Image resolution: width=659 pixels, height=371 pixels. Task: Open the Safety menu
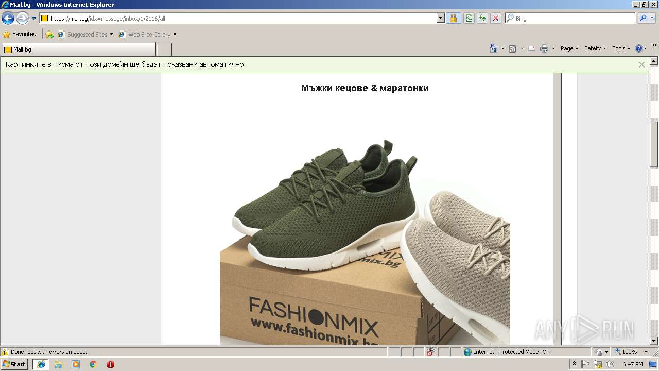595,48
